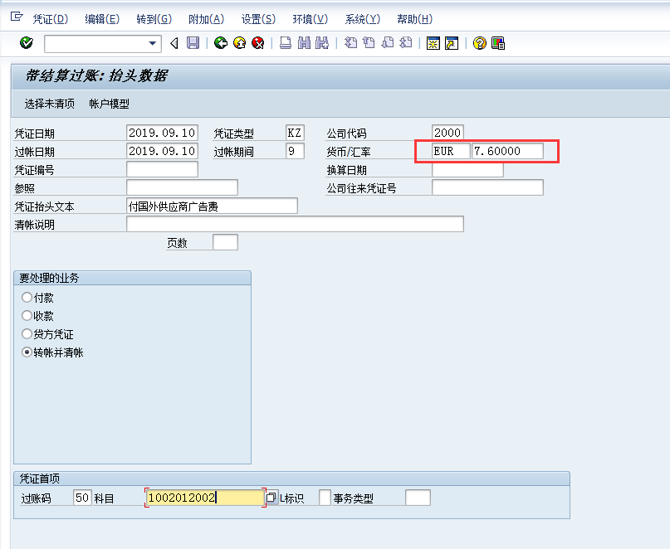Screen dimensions: 670x549
Task: Select the 付款 radio button
Action: [x=27, y=297]
